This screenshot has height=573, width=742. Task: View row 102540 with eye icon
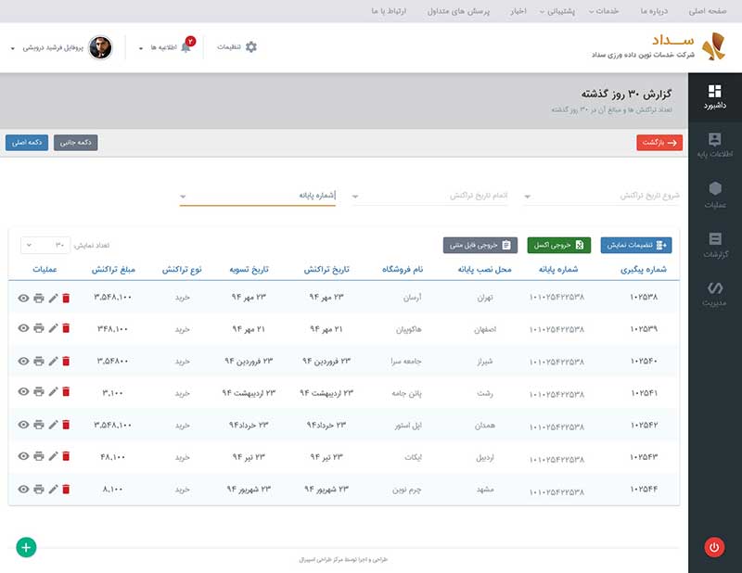tap(24, 361)
